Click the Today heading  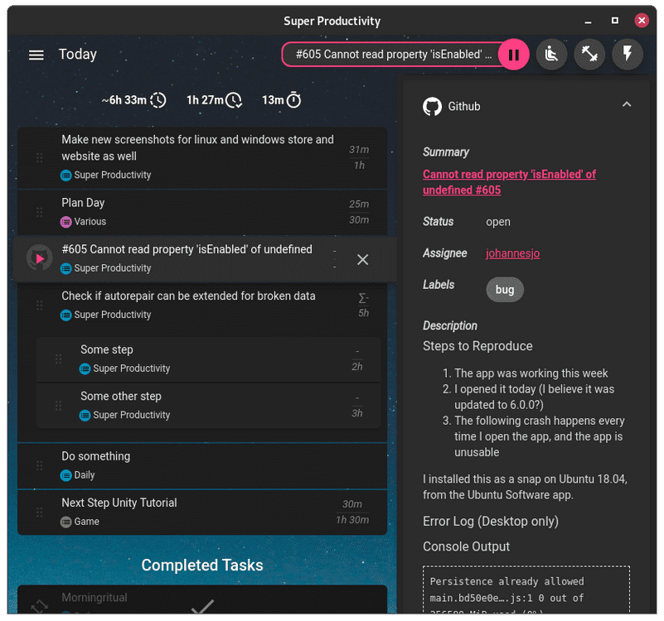pos(78,55)
